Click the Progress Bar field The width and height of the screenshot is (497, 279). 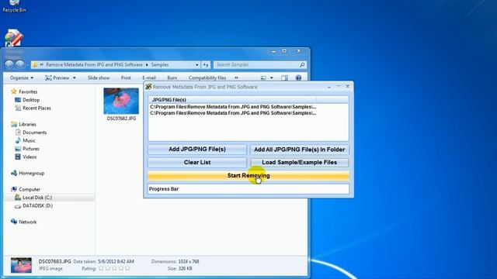point(248,189)
